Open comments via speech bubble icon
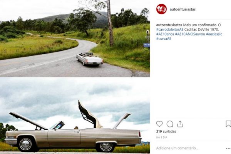Screen dimensions: 231x154 [x=170, y=124]
